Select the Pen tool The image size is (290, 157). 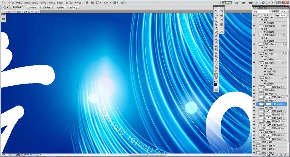click(216, 60)
